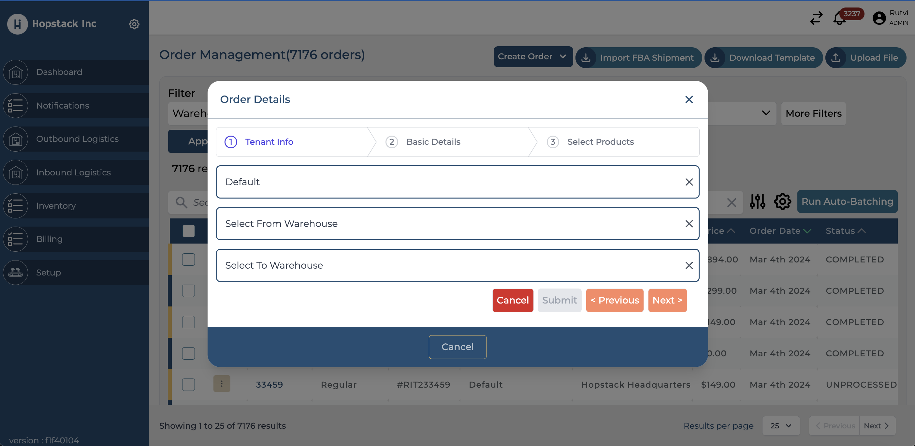Screen dimensions: 915x446
Task: Open the three-dot menu for order 33459
Action: click(222, 384)
